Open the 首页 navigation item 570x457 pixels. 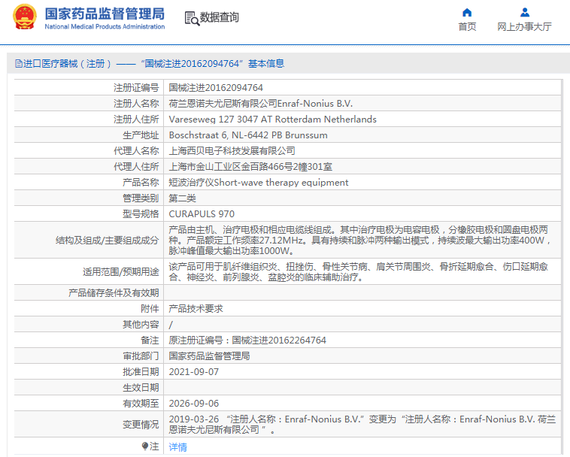[x=467, y=27]
